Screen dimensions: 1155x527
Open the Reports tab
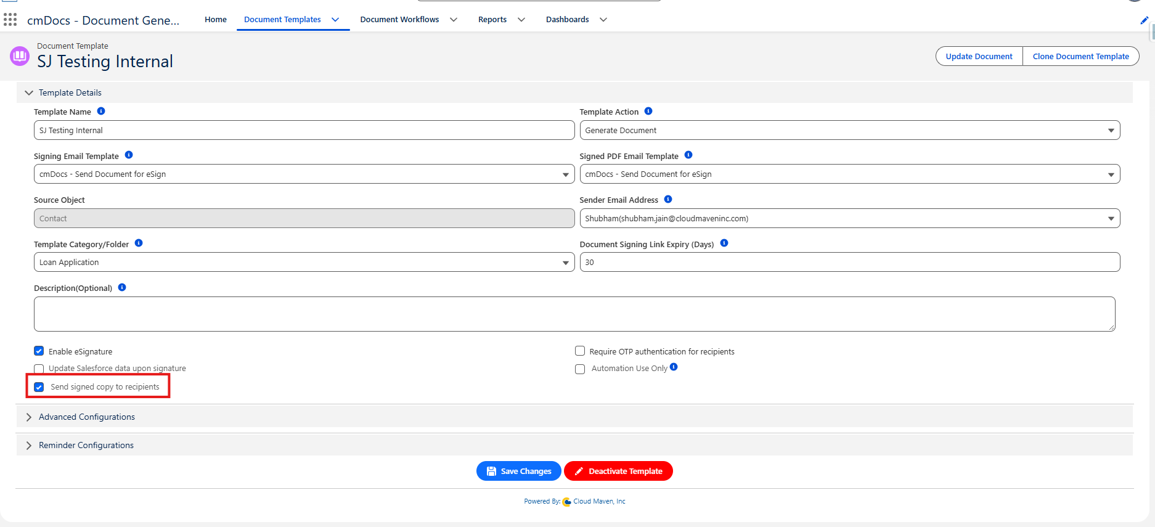click(x=492, y=20)
